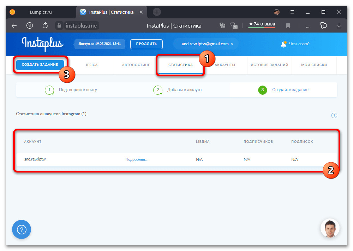Open the МОИ СПИСКИ tab
Screen dimensions: 353x251
[314, 65]
